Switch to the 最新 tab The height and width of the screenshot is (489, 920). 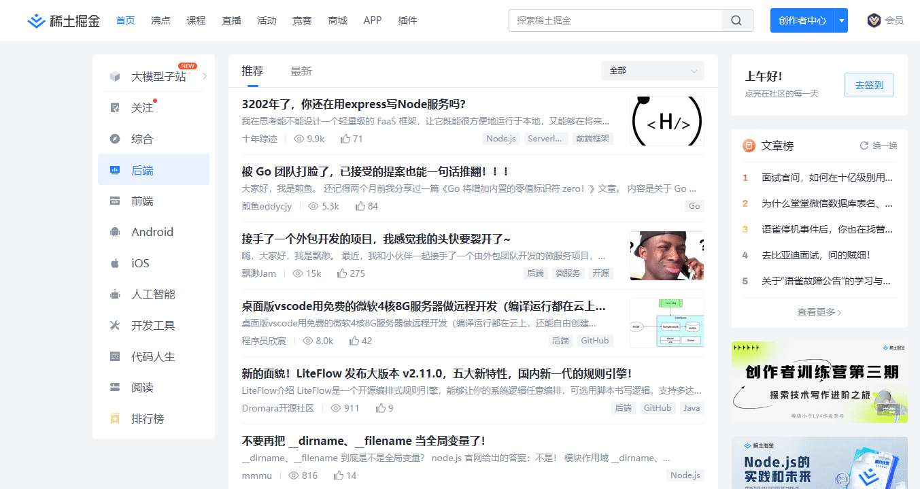301,71
